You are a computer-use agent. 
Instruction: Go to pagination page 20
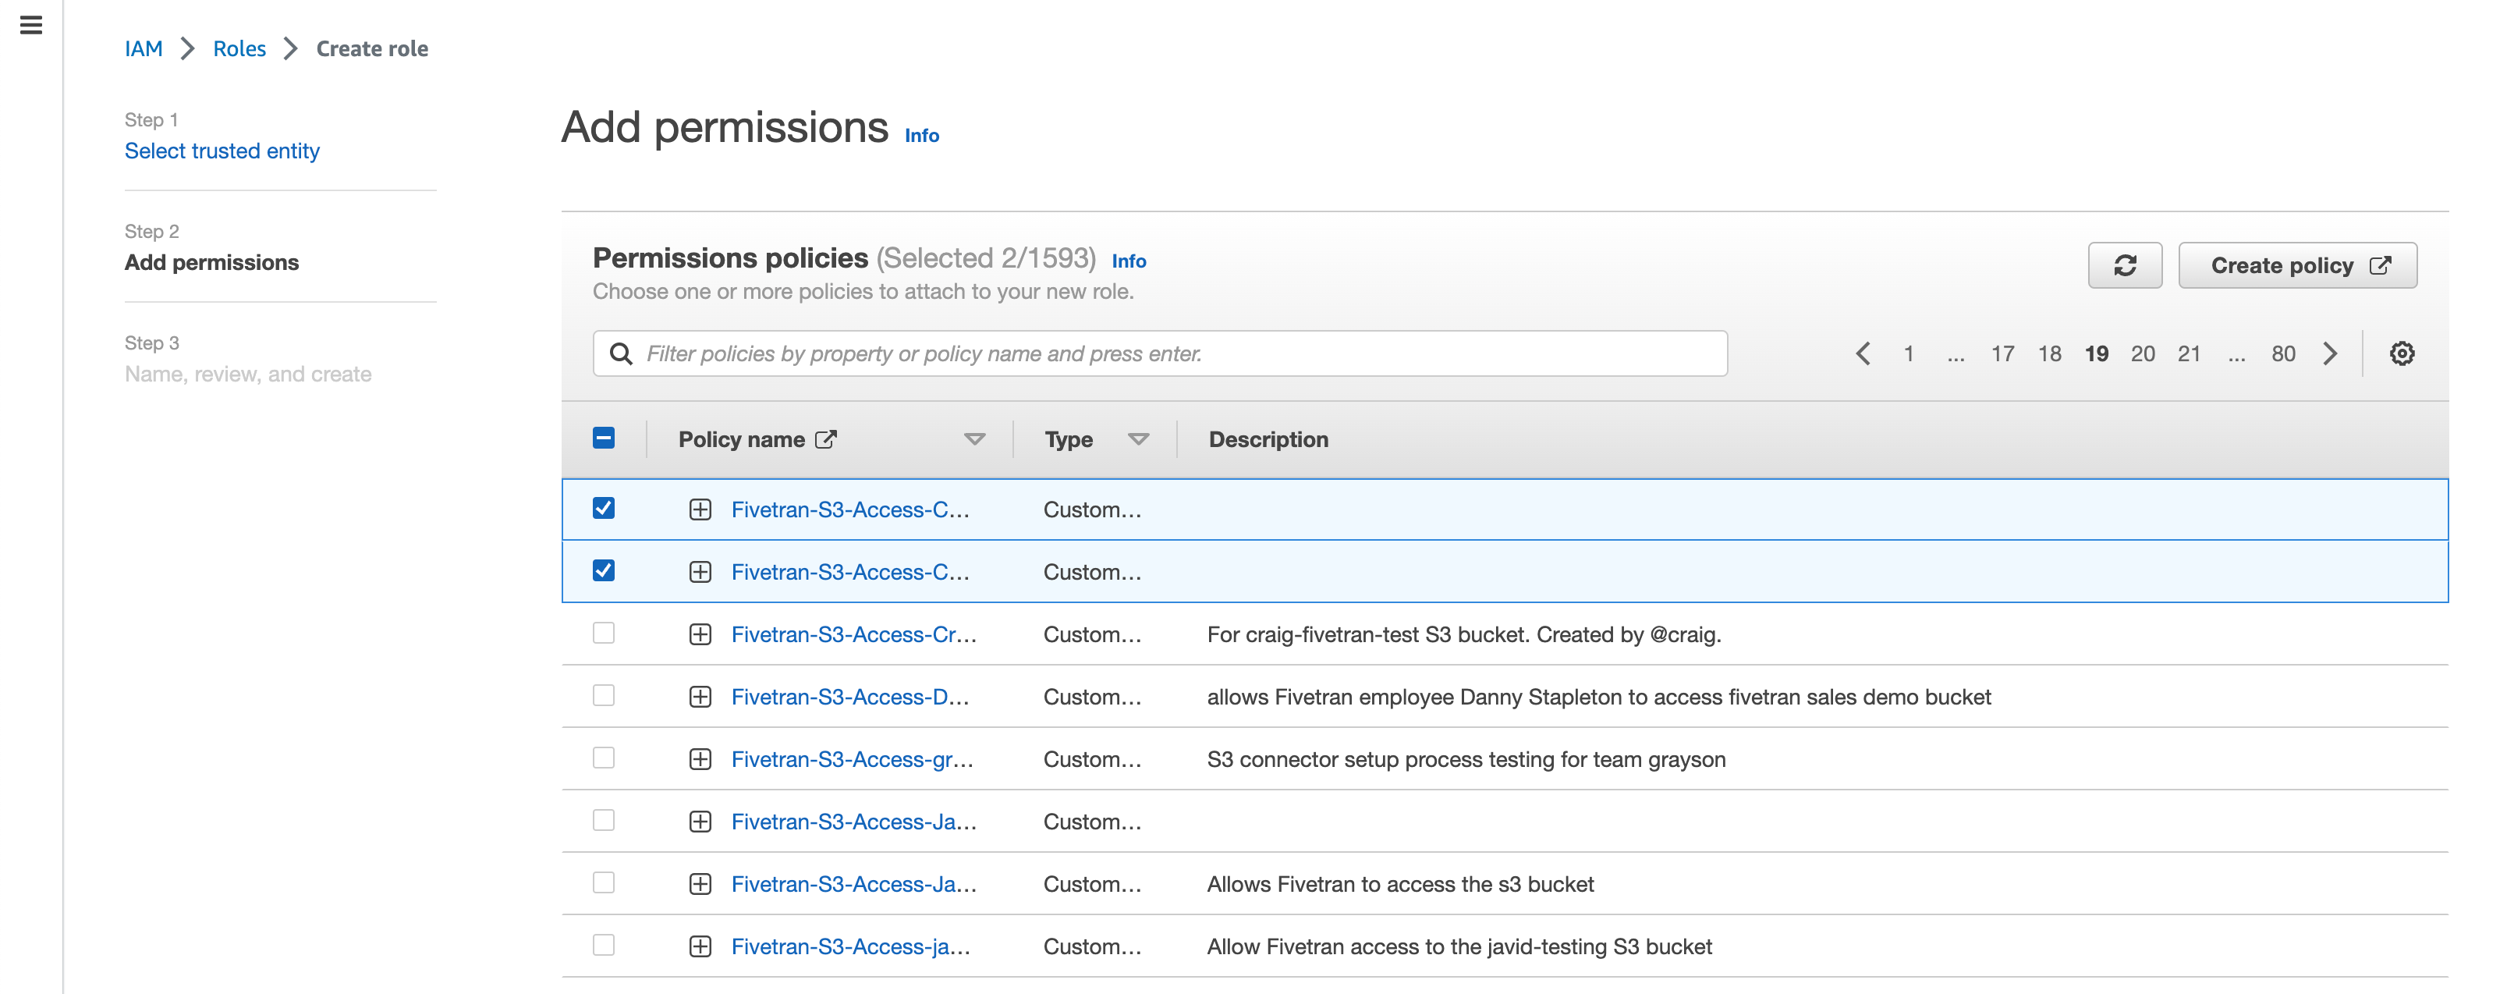2142,353
